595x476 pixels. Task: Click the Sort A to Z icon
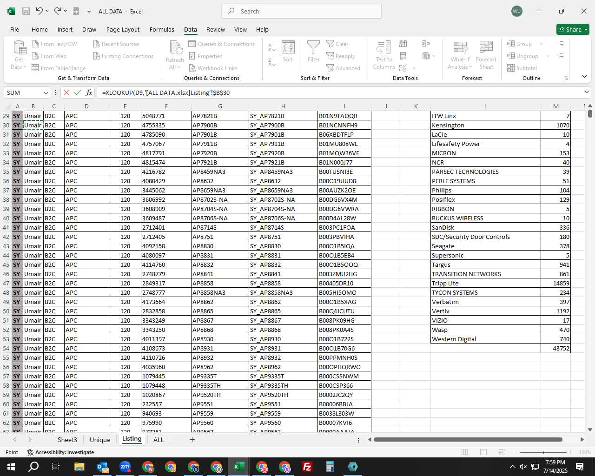pos(272,47)
